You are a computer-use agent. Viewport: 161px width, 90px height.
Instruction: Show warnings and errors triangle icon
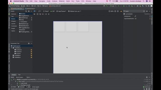coord(121,11)
